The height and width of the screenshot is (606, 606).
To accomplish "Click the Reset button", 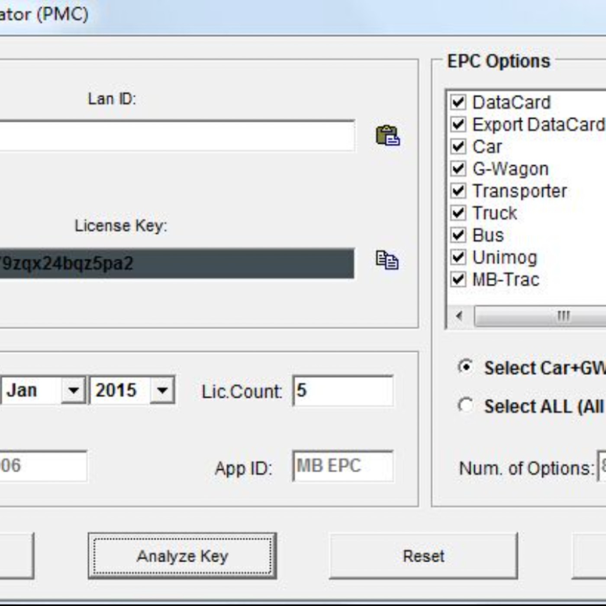I will (423, 556).
